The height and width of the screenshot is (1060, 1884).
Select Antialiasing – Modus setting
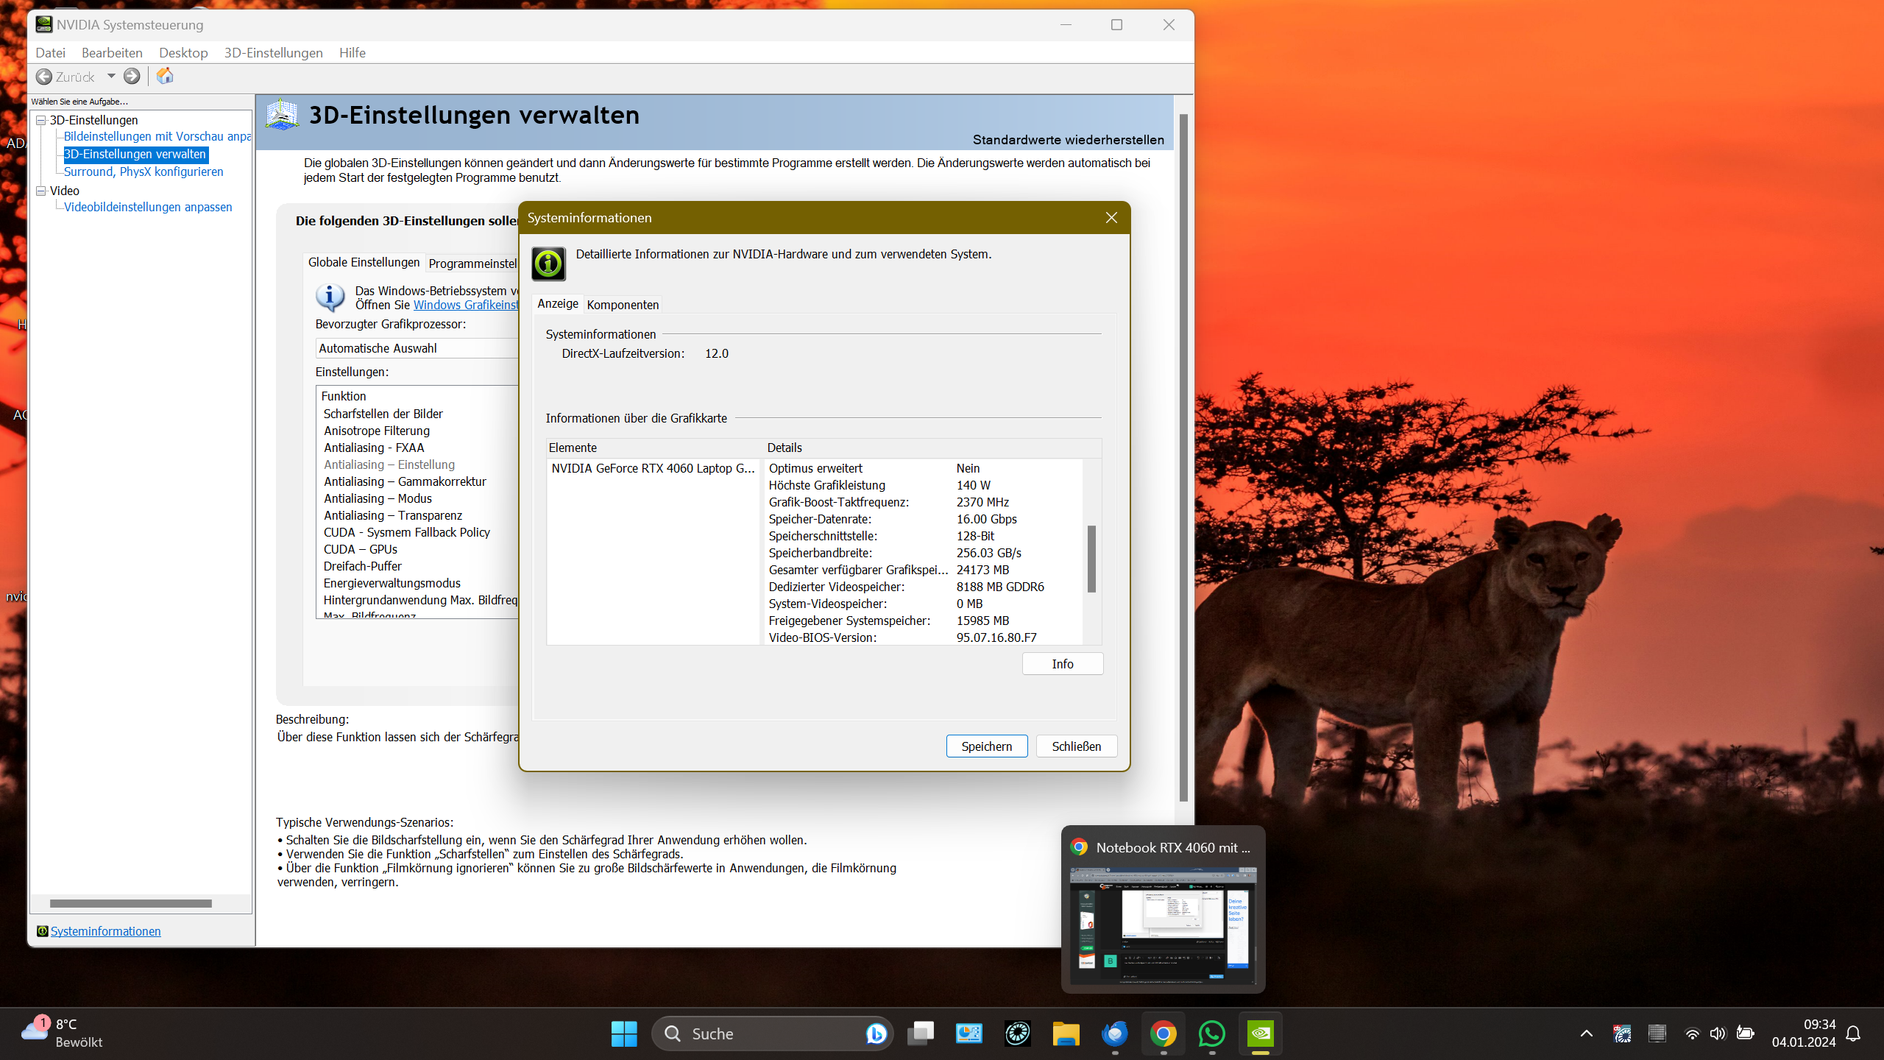coord(378,498)
